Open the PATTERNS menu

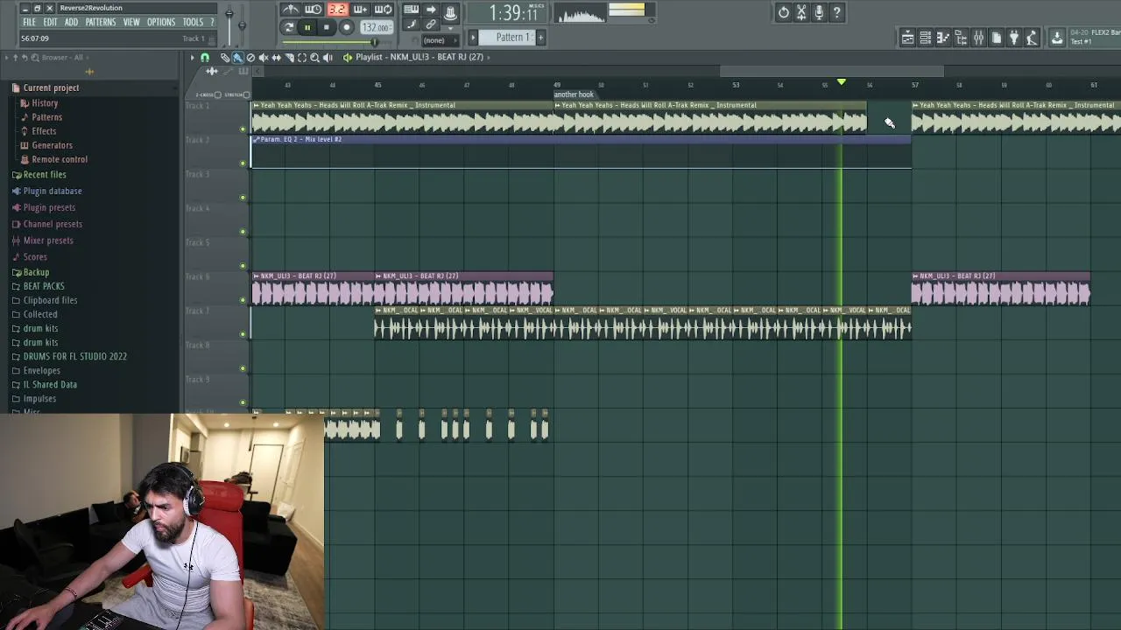coord(100,22)
